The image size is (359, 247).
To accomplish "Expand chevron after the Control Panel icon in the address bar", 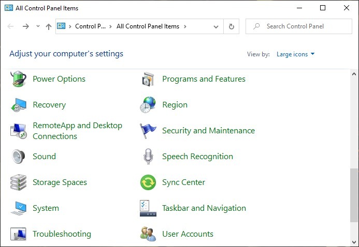I will pos(70,26).
